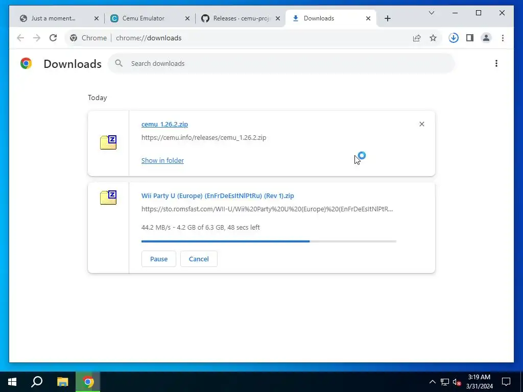Click the Today date heading
This screenshot has height=392, width=523.
[x=98, y=97]
